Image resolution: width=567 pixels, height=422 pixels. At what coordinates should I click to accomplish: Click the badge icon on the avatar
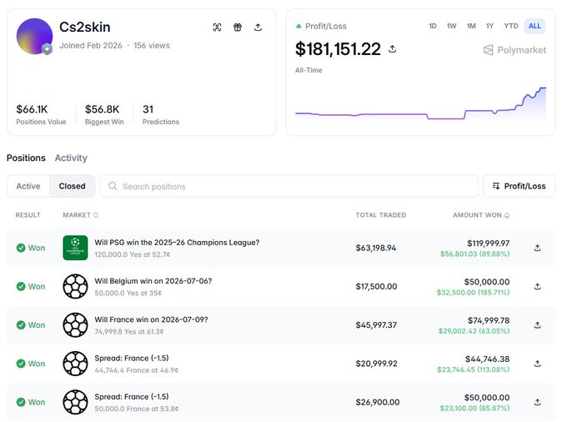tap(47, 49)
